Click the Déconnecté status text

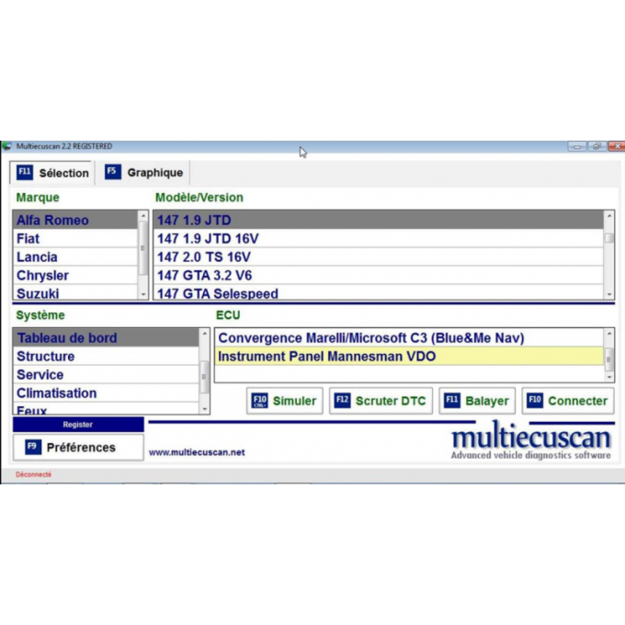pos(33,474)
